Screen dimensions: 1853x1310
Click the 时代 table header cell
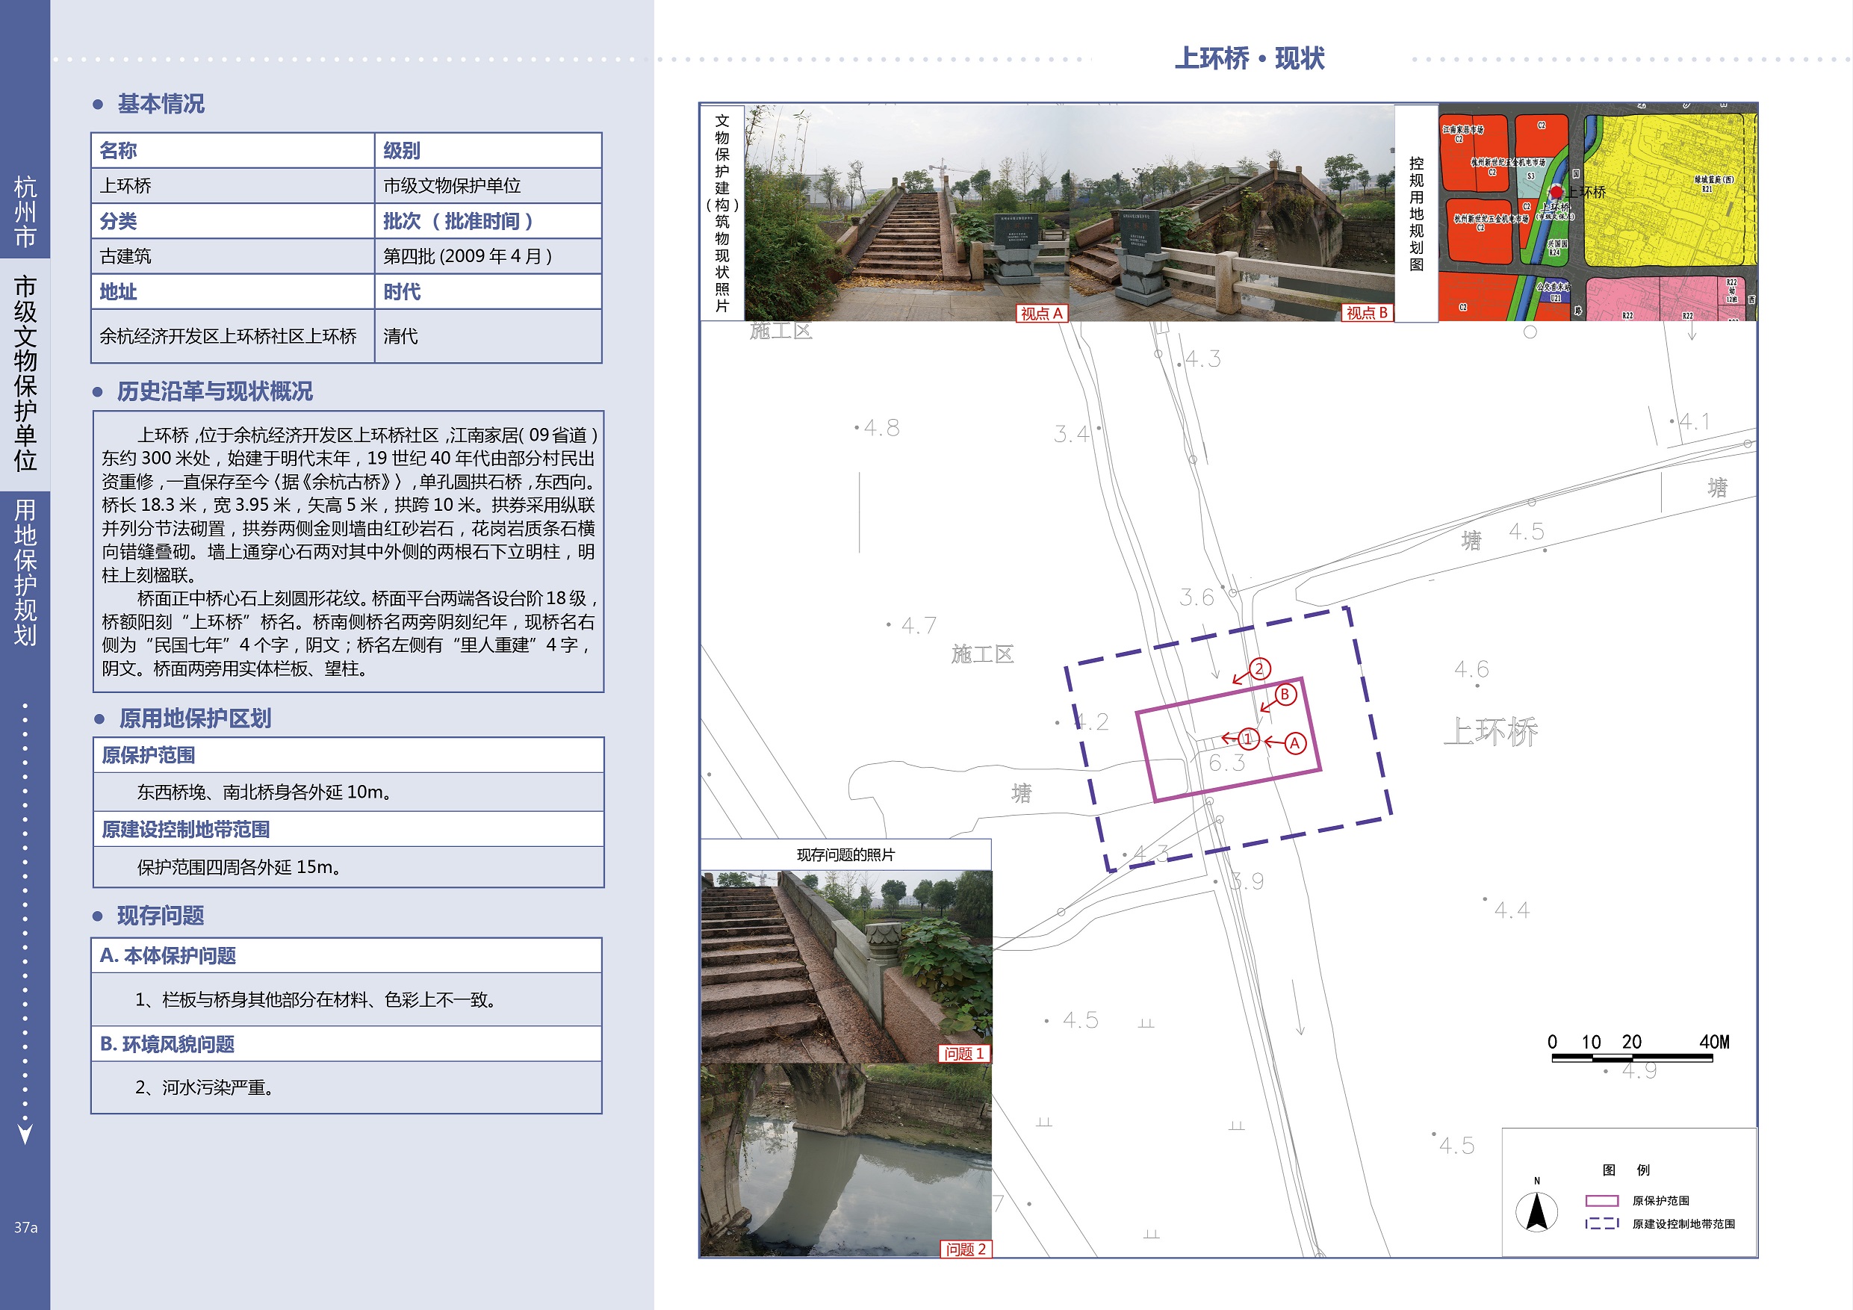[x=488, y=291]
